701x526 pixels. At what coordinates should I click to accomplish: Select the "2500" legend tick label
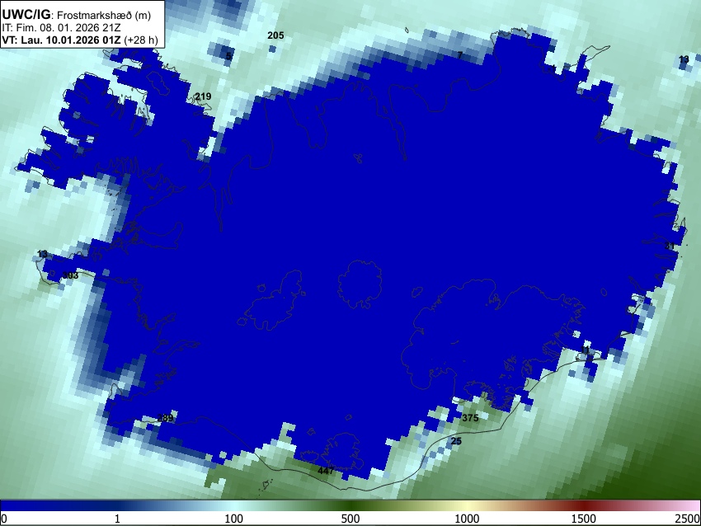tap(689, 519)
